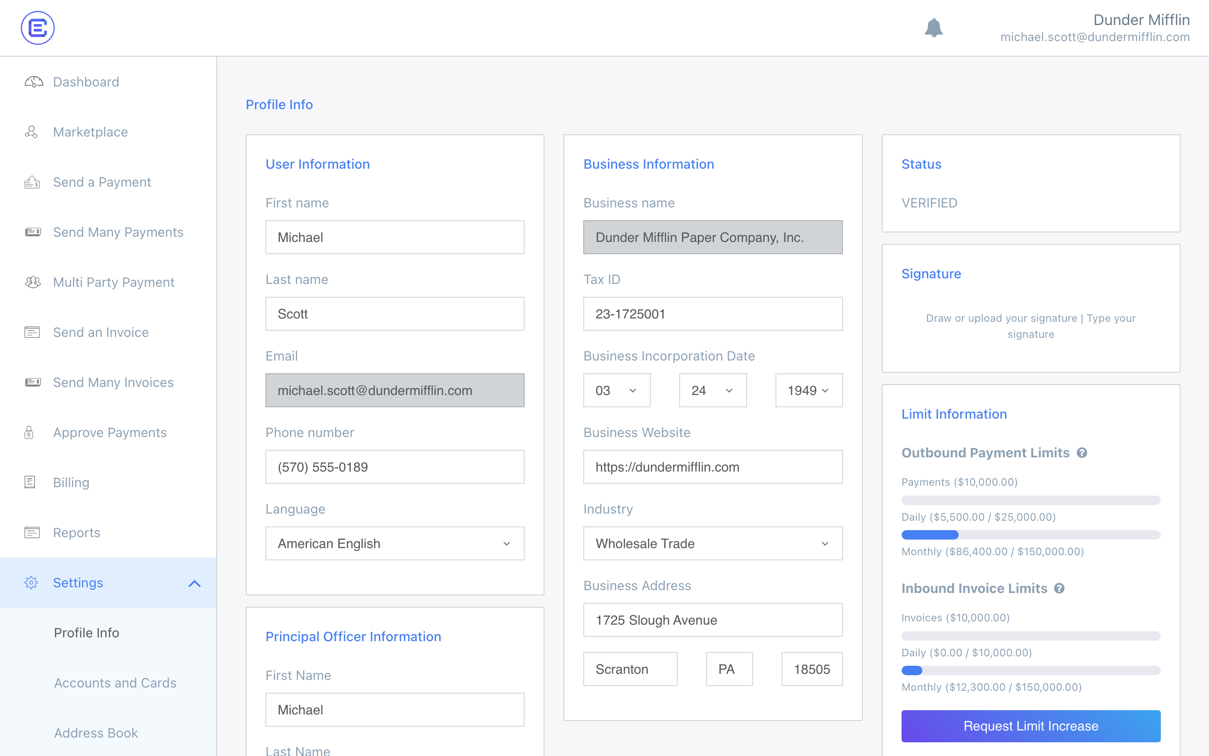Click the First name field with Michael
The image size is (1209, 756).
click(395, 238)
